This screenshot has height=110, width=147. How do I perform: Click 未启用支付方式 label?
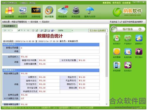click(x=30, y=91)
